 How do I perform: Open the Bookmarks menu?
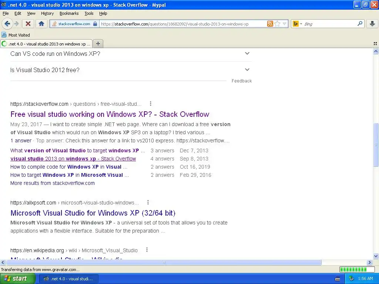tap(69, 13)
